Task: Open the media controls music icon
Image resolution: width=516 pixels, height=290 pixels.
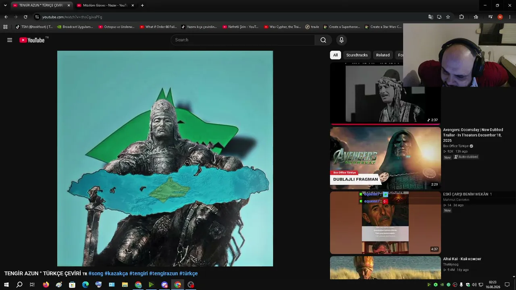Action: pos(490,17)
